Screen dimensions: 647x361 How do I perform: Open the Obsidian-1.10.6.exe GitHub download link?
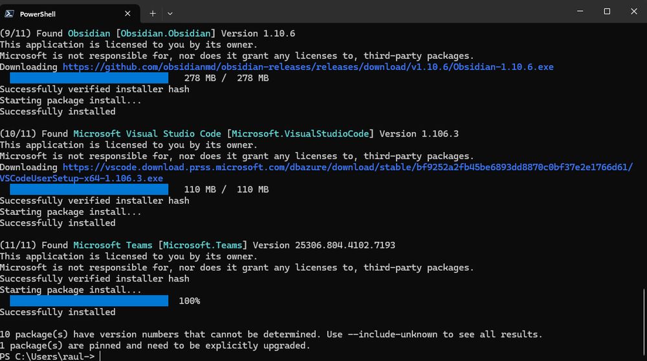pos(308,67)
